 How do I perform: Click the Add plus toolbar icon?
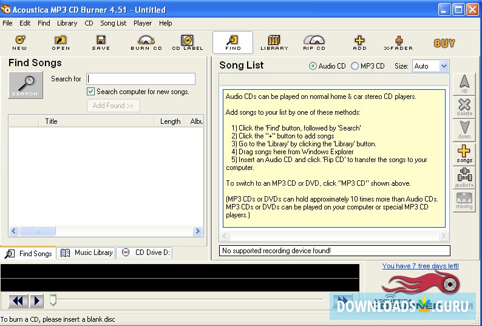[x=359, y=42]
